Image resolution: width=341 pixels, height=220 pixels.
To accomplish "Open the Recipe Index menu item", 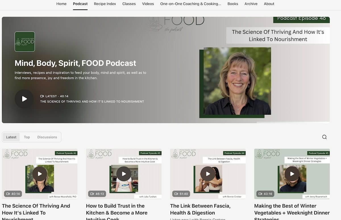I will (105, 4).
